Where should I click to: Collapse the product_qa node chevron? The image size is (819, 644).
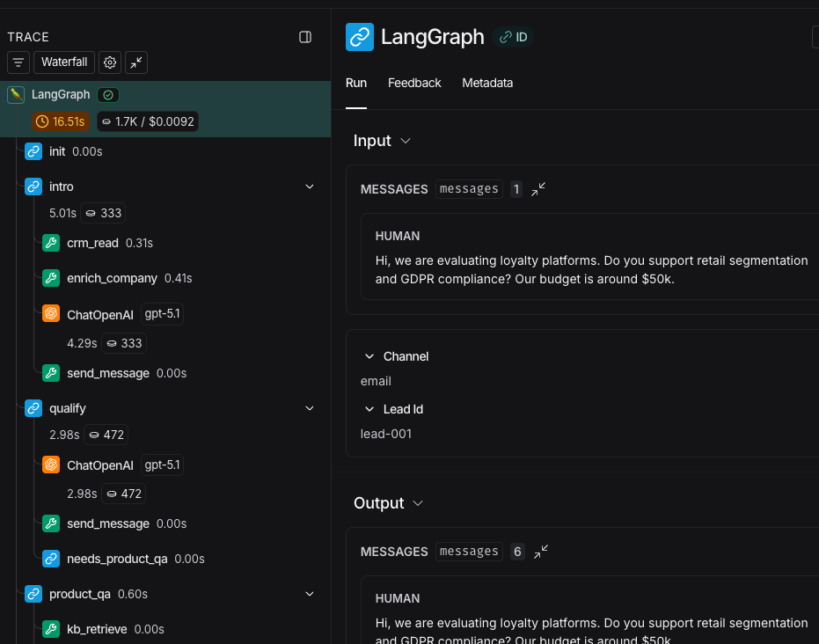tap(310, 594)
